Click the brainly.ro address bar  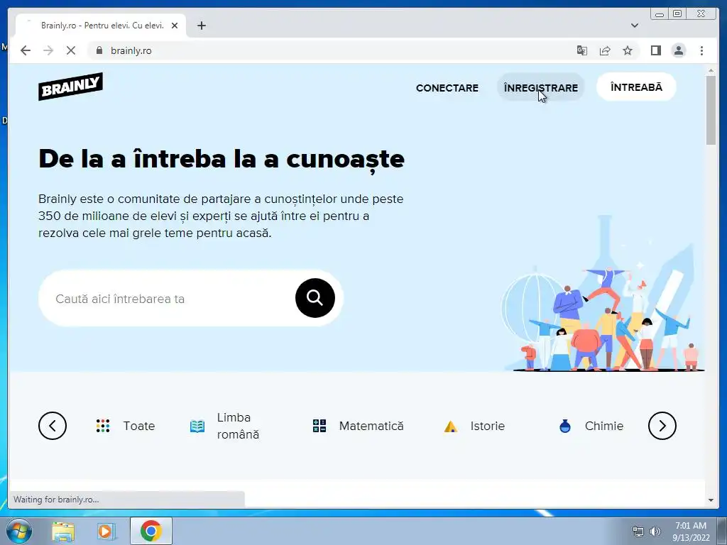pyautogui.click(x=329, y=50)
